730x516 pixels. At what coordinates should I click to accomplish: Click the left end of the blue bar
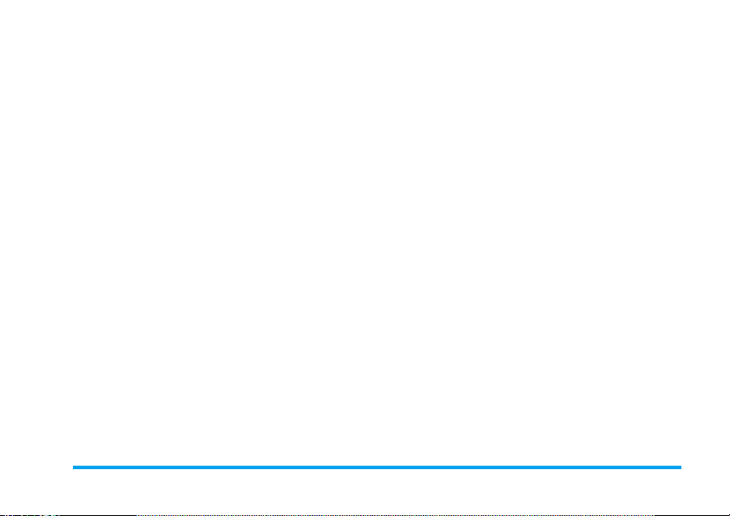[74, 467]
